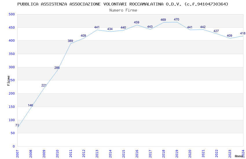Click the x-axis year 2010
The image size is (246, 159).
[x=57, y=154]
